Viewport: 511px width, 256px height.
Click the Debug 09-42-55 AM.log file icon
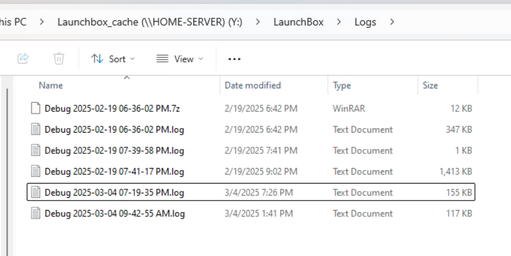coord(36,213)
